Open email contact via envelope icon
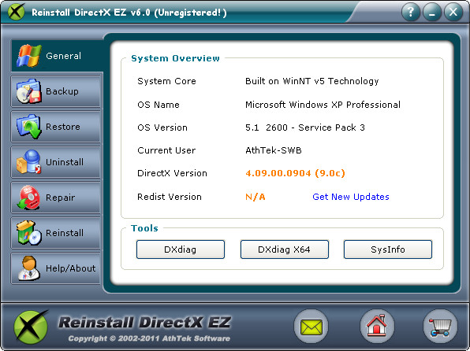This screenshot has height=351, width=470. click(311, 327)
